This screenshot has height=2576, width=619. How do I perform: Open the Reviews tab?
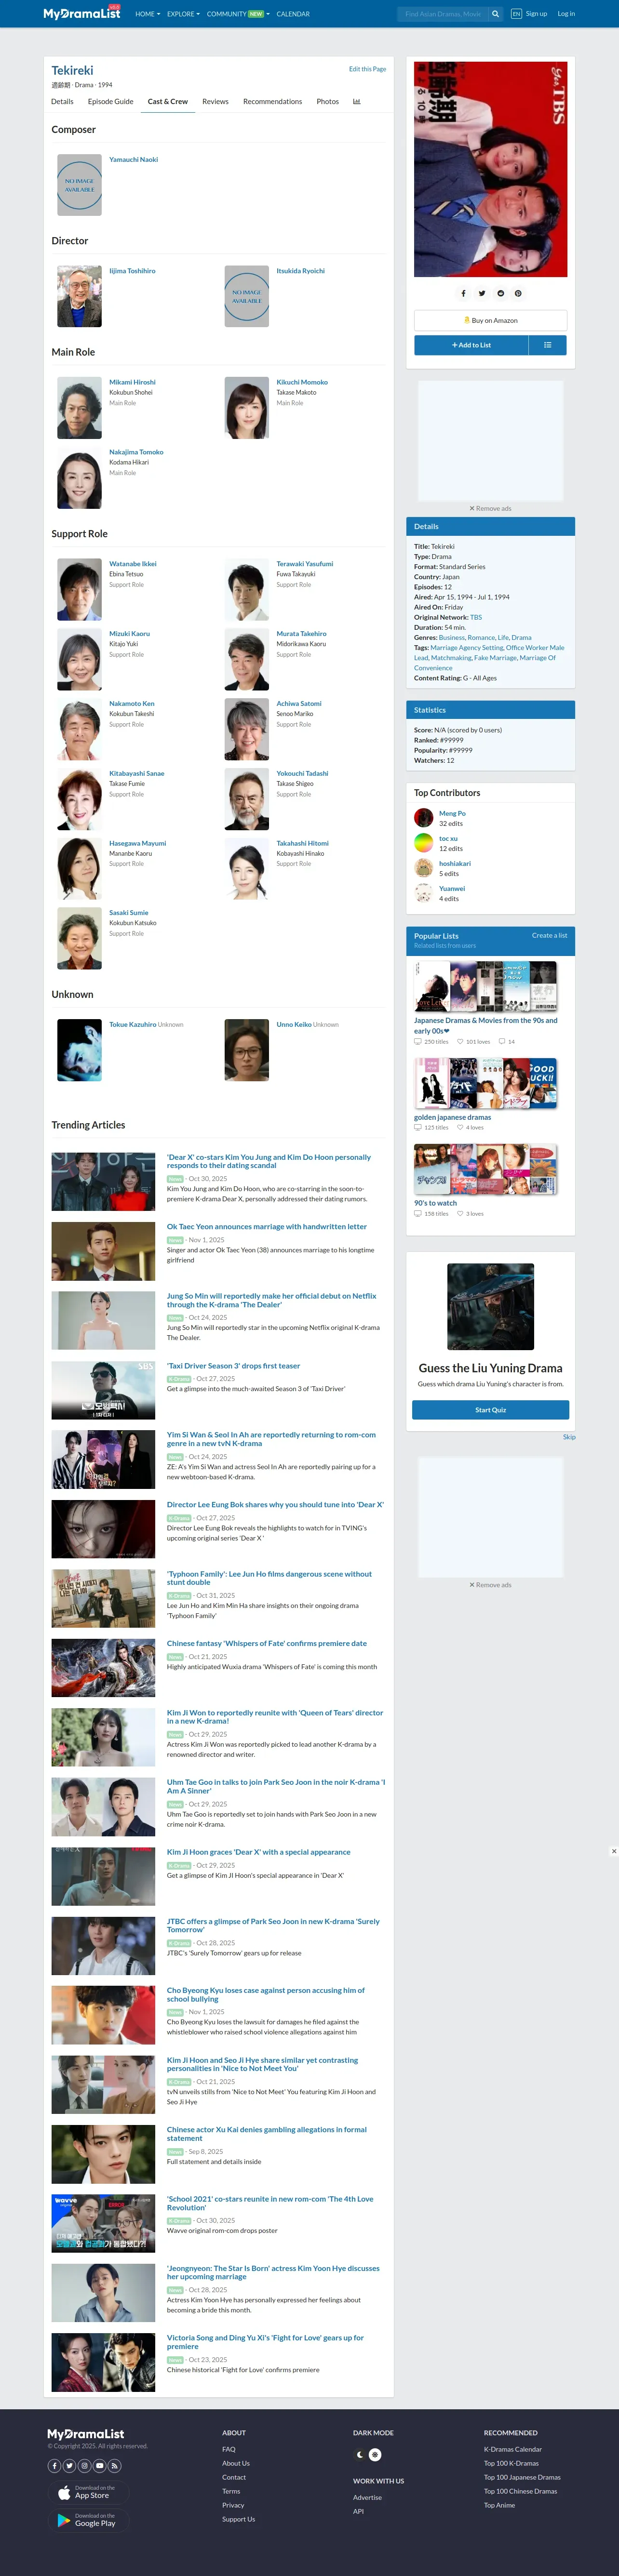(215, 101)
